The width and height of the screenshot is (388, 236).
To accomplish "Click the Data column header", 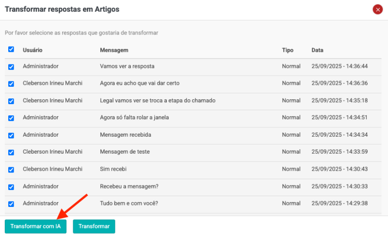I will [317, 50].
